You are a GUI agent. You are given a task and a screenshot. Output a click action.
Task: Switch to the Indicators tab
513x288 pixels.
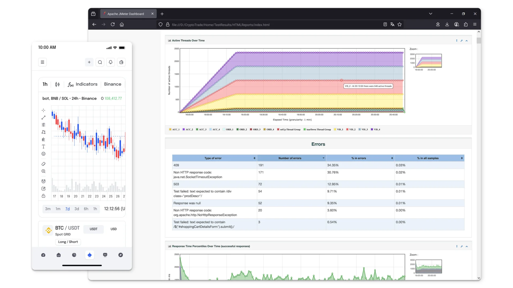pyautogui.click(x=86, y=84)
